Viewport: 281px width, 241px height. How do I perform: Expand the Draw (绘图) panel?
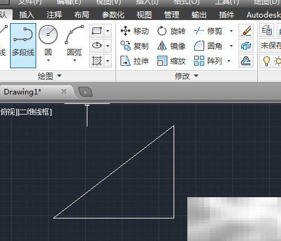point(50,76)
